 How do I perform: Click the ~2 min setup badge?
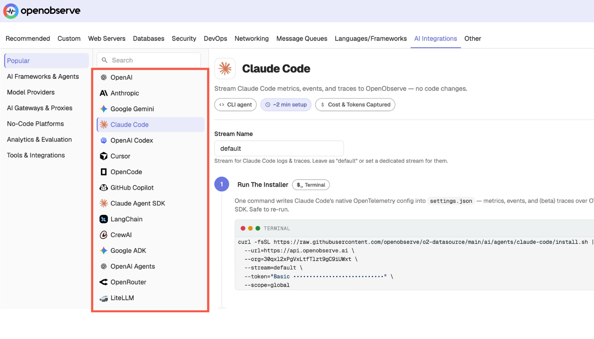point(286,105)
